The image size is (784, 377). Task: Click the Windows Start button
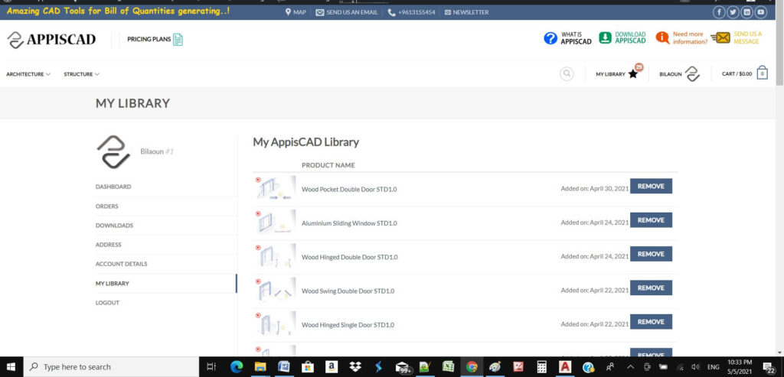point(11,367)
